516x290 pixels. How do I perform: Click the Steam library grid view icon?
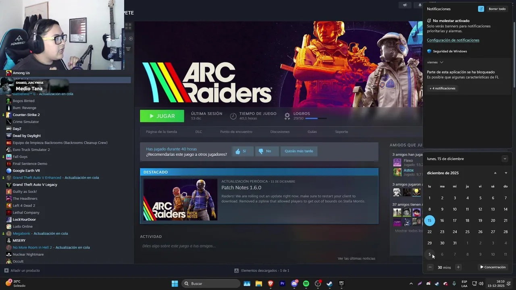pos(128,27)
